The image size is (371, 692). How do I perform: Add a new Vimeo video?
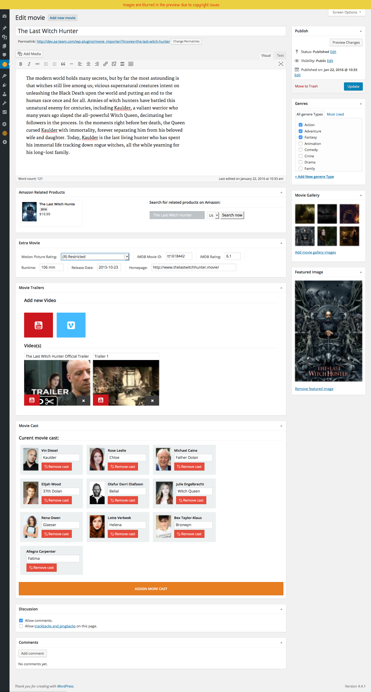click(71, 325)
